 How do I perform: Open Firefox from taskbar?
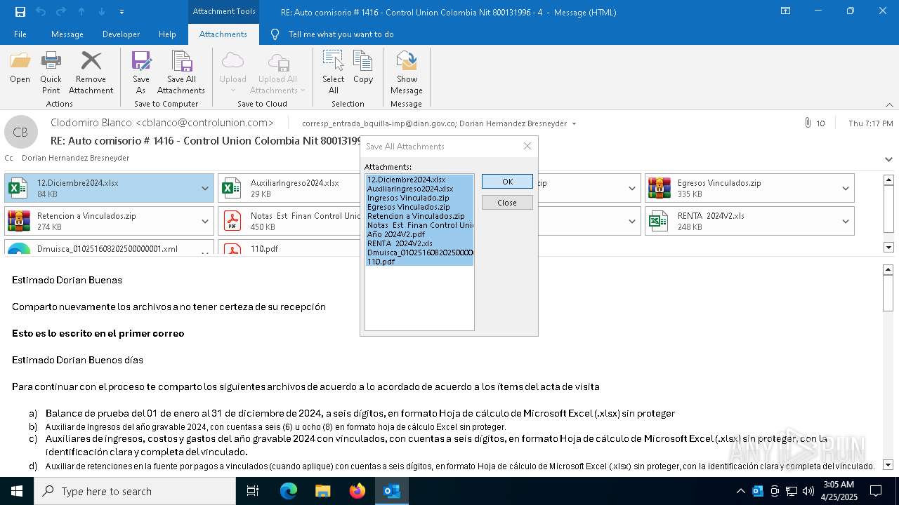(x=357, y=491)
